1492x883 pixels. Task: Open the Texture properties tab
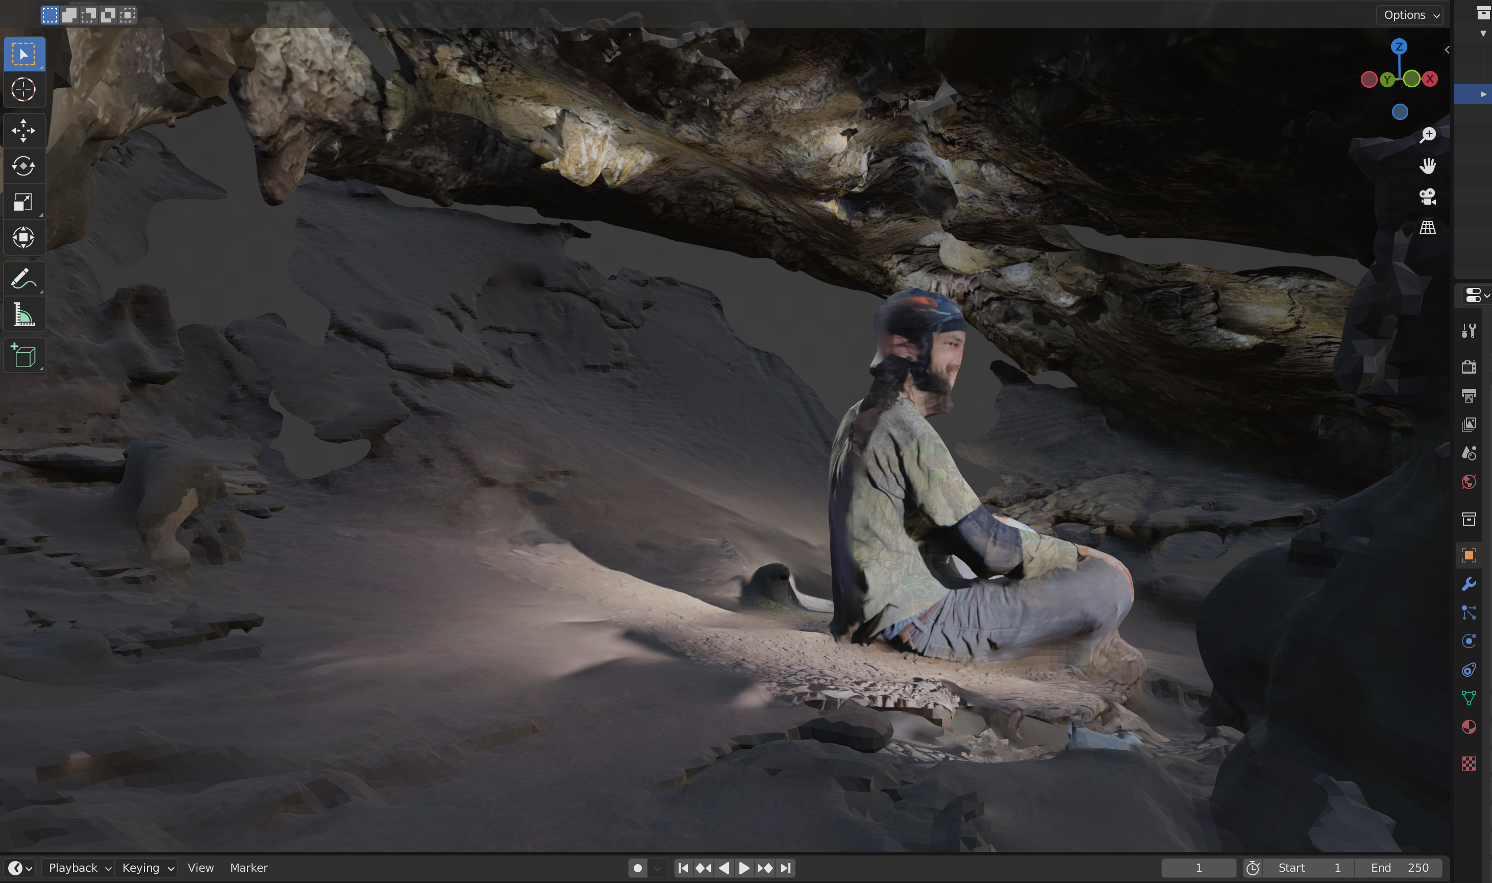(x=1469, y=764)
